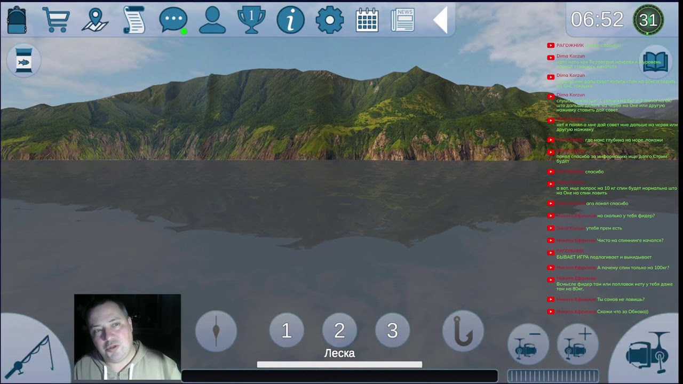Click the streamer webcam overlay

pos(128,337)
